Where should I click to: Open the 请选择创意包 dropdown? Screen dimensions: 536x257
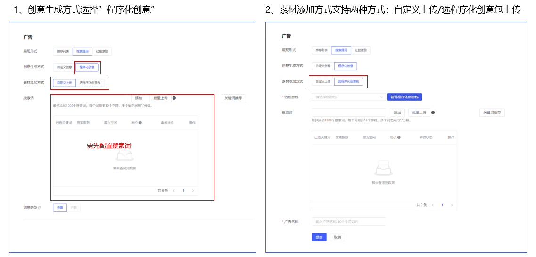pyautogui.click(x=348, y=97)
